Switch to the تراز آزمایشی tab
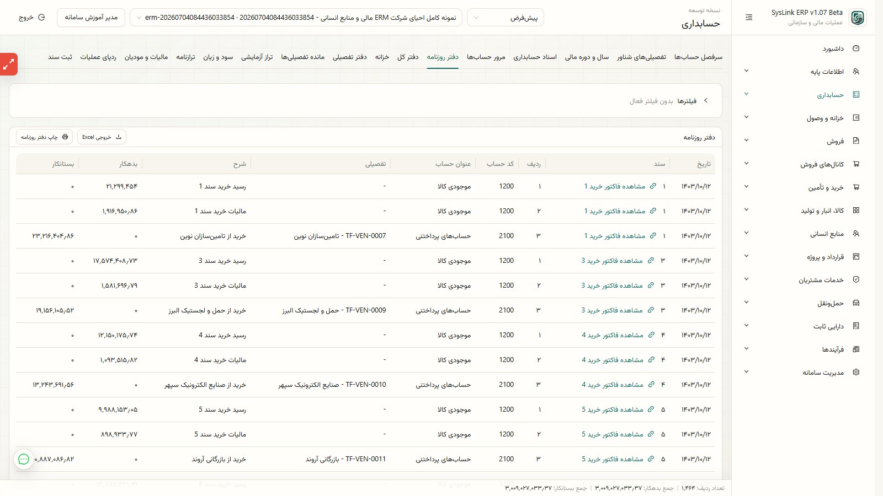This screenshot has height=496, width=883. 257,57
